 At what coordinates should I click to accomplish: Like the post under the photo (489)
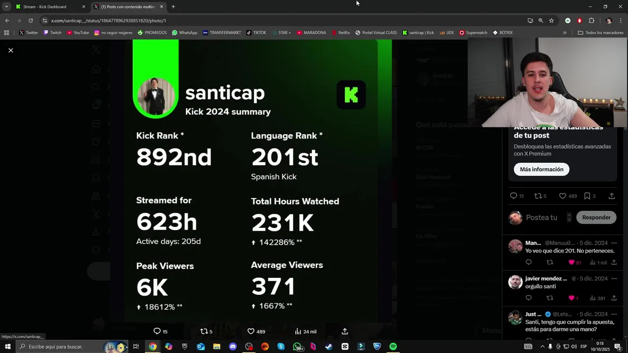click(256, 331)
